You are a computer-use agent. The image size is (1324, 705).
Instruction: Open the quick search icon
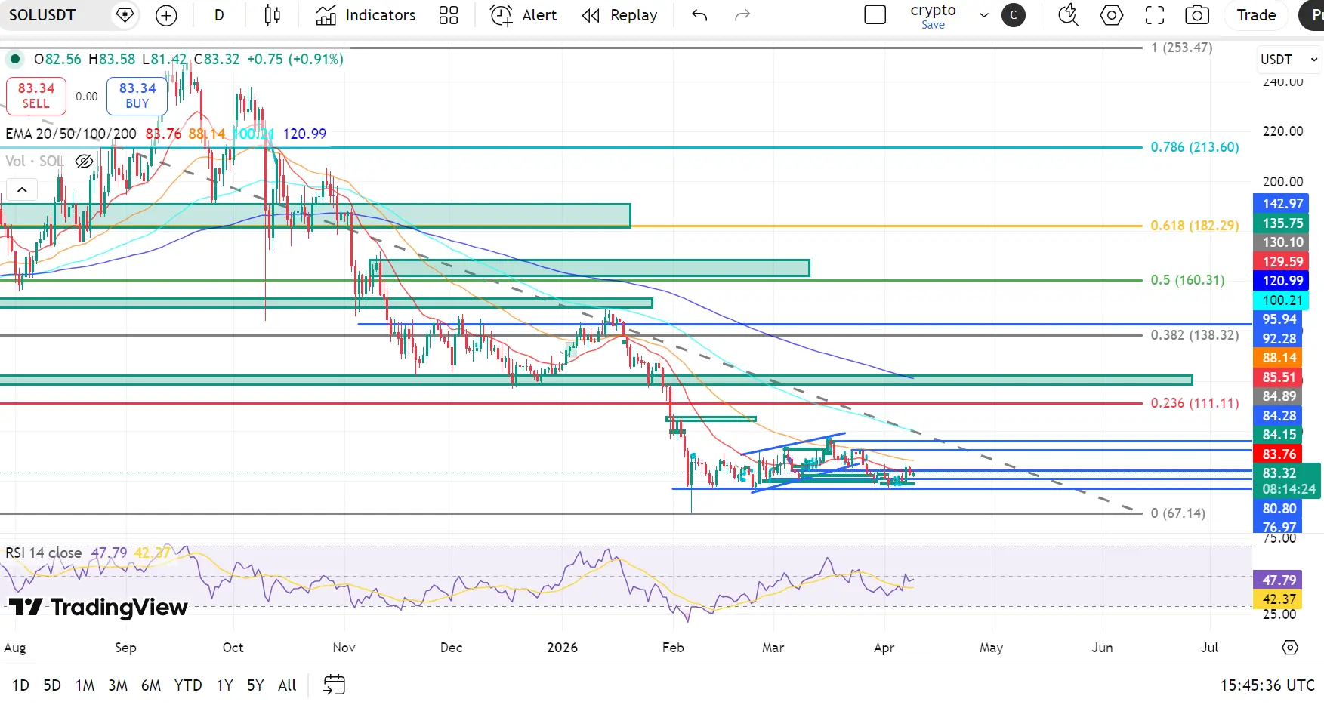point(1068,15)
